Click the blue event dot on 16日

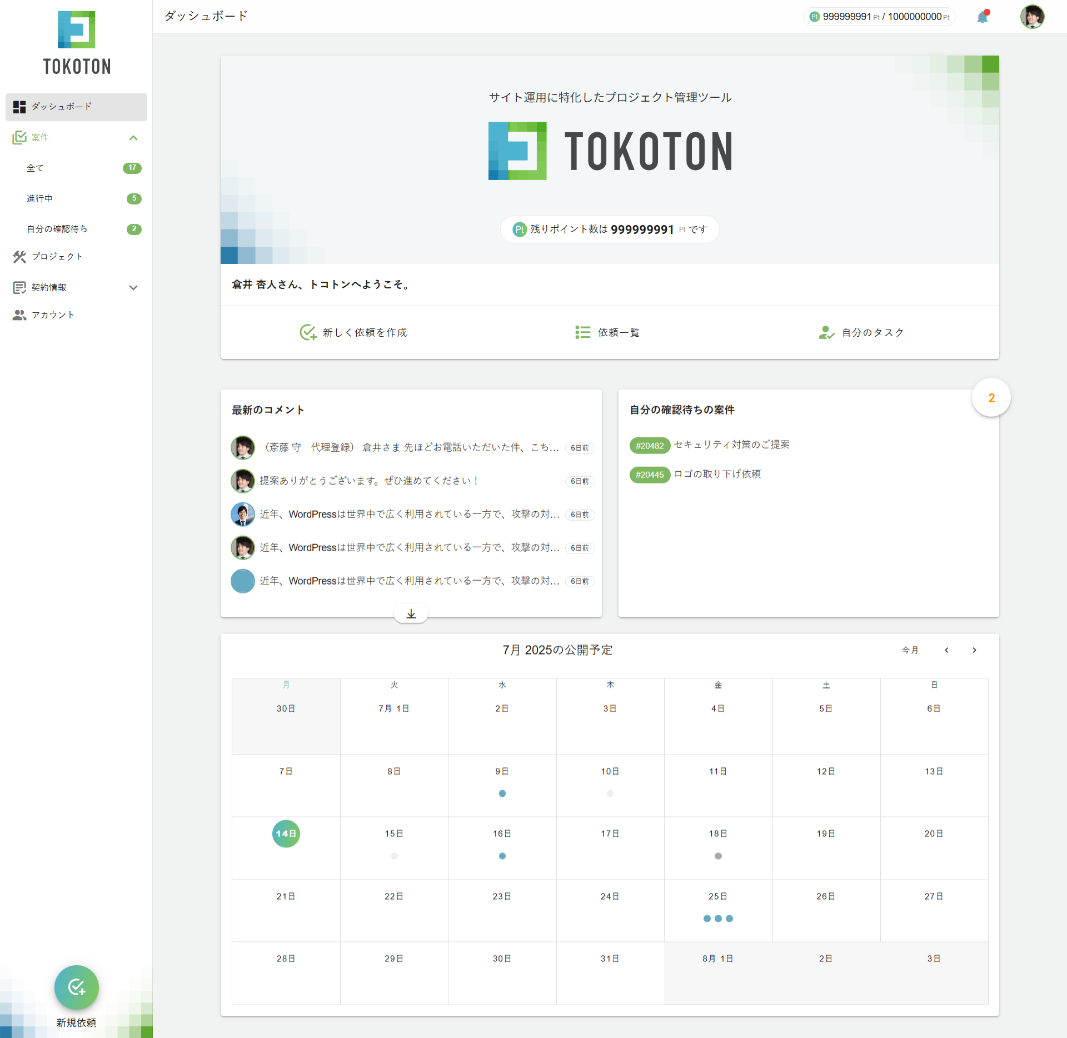(x=502, y=856)
